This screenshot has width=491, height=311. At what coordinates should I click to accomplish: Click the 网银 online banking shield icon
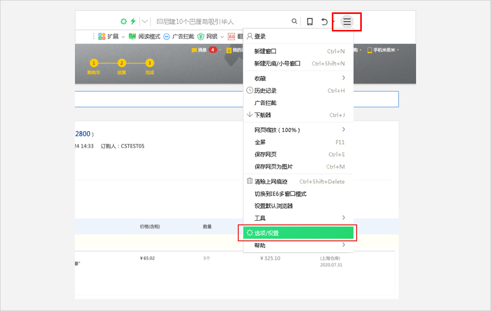pyautogui.click(x=201, y=37)
